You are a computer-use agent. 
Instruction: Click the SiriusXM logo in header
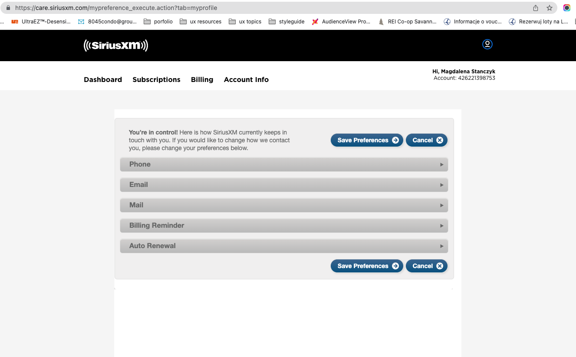click(116, 45)
